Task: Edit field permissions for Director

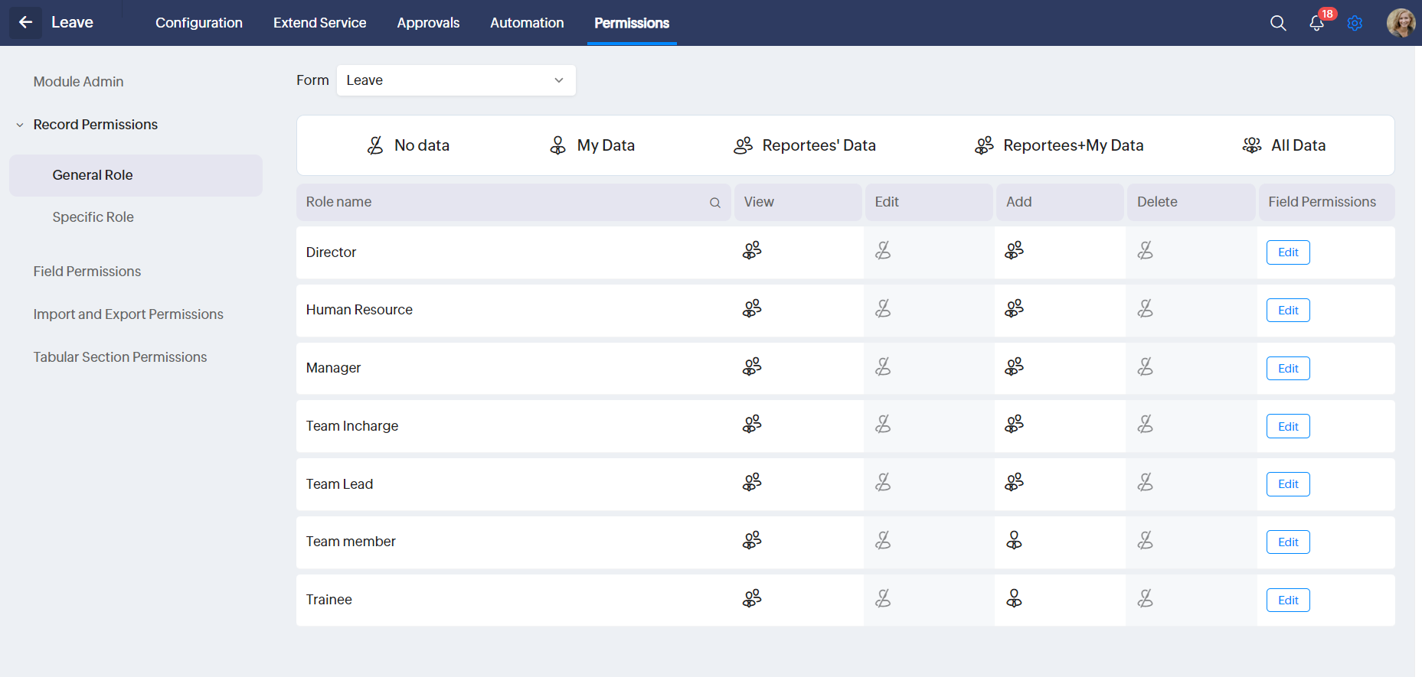Action: click(x=1288, y=252)
